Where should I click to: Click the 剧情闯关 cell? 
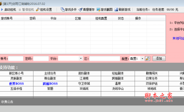coord(152,73)
